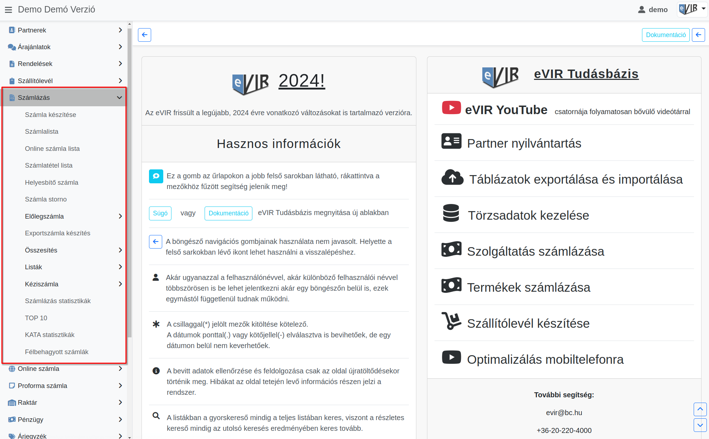This screenshot has height=439, width=709.
Task: Click the hand truck icon for Szállítólevél készítése
Action: [x=451, y=321]
